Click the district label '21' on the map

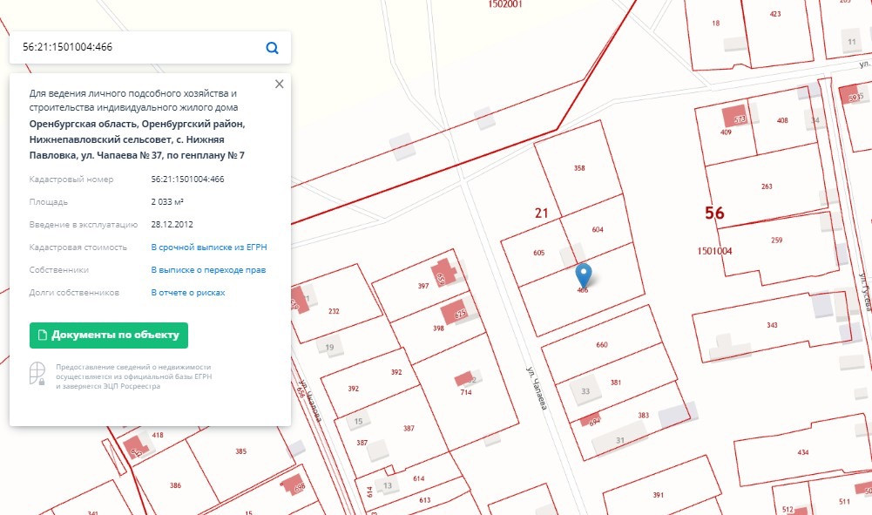542,213
